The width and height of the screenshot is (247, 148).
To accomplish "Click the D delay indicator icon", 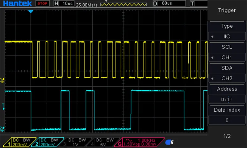I will point(155,3).
